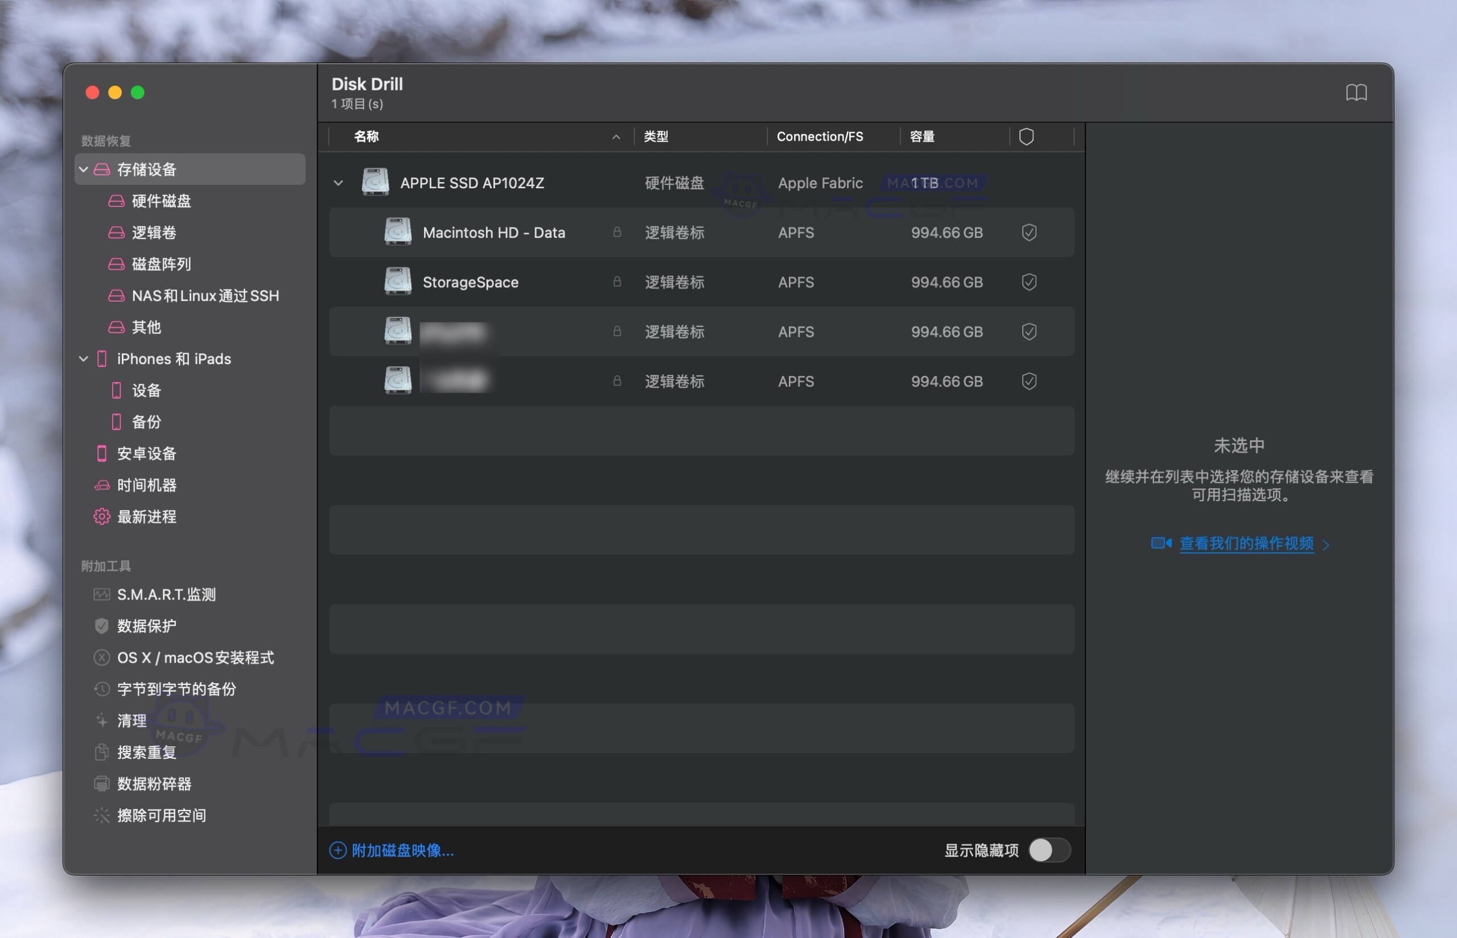Click the shield badge on Macintosh HD - Data row

(1028, 232)
